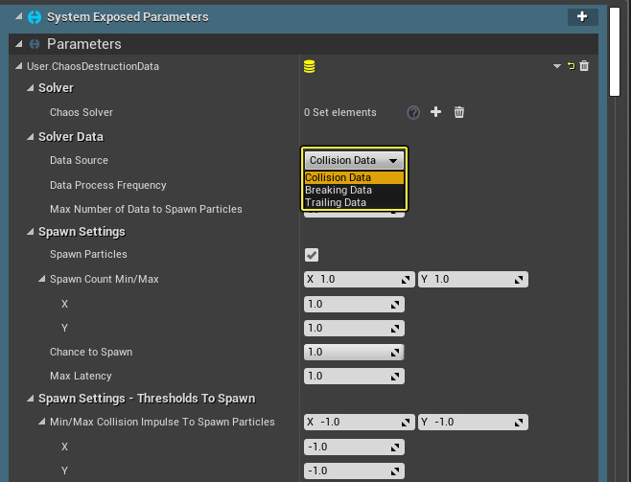The width and height of the screenshot is (631, 482).
Task: Empty the Chaos Solver set using trash icon
Action: [x=459, y=112]
